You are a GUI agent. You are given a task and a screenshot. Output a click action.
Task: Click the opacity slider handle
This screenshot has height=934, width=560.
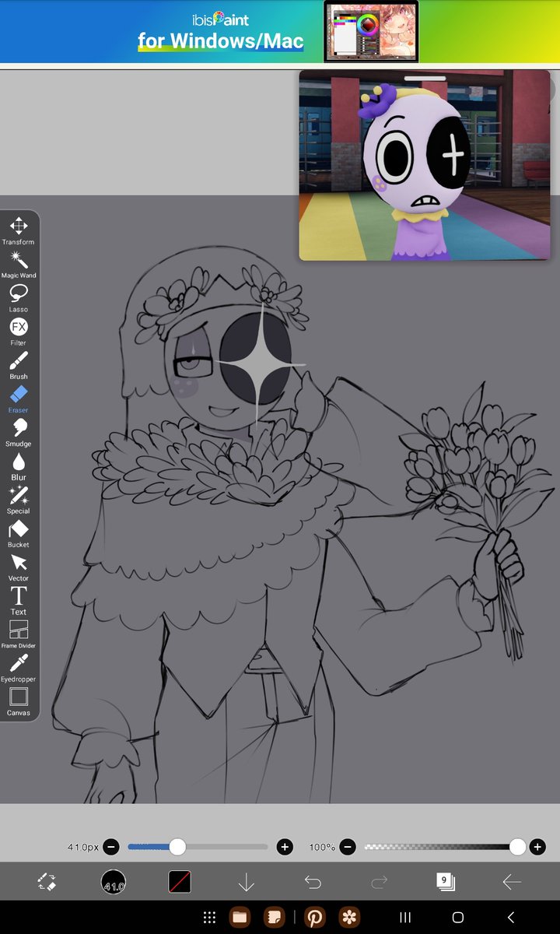tap(517, 847)
